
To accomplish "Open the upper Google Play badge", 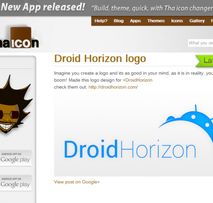I will [15, 158].
